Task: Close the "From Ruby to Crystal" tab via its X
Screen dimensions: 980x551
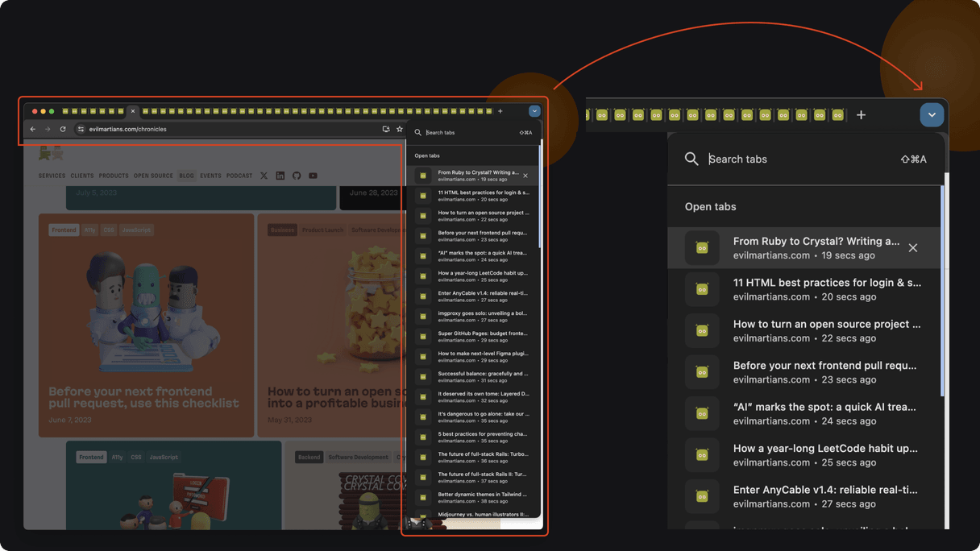Action: 912,247
